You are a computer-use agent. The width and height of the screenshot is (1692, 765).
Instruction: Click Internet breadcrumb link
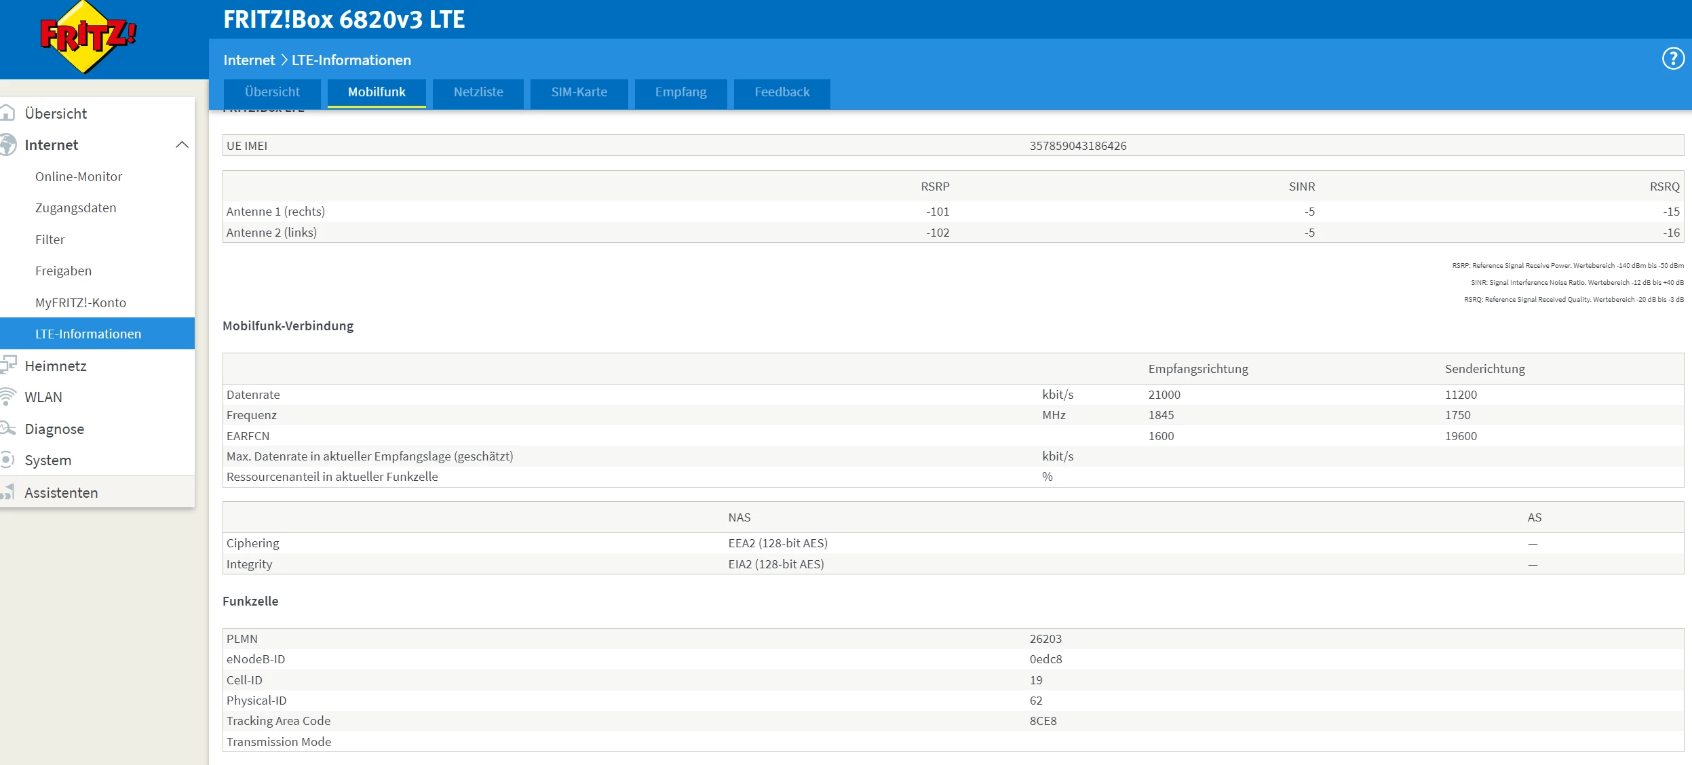(x=249, y=60)
